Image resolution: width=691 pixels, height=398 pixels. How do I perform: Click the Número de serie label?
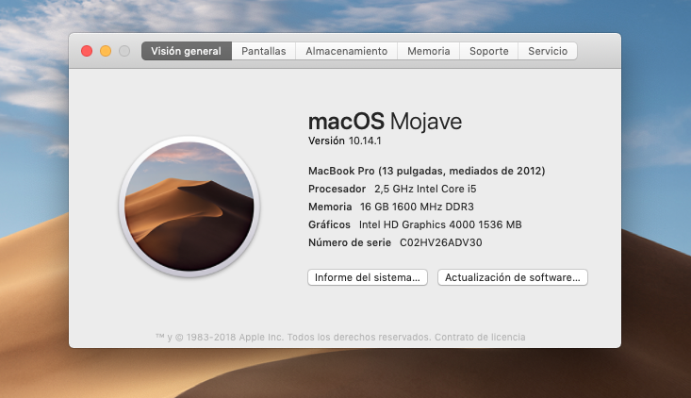(350, 242)
